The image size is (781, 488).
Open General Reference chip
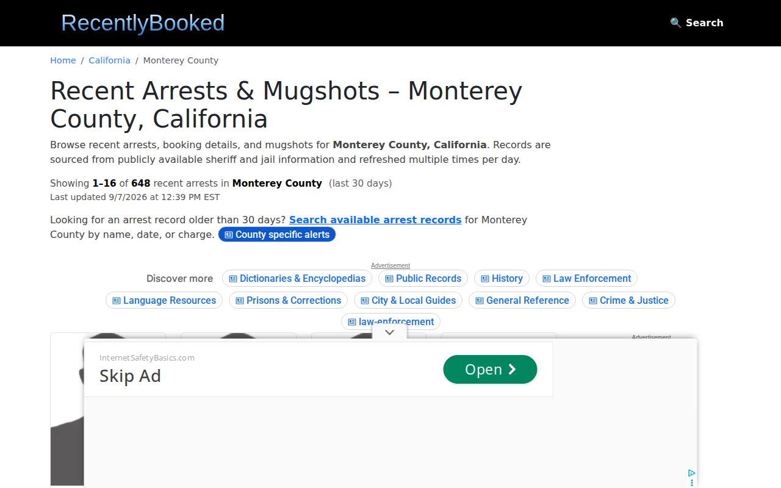click(522, 301)
